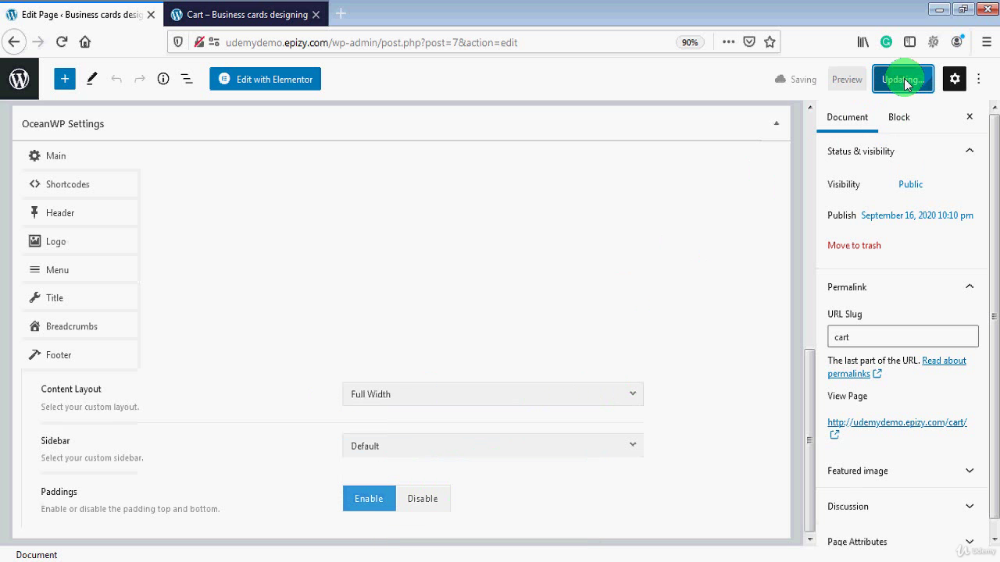Open the Shortcodes settings tab
Screen dimensions: 1000x562
coord(80,184)
